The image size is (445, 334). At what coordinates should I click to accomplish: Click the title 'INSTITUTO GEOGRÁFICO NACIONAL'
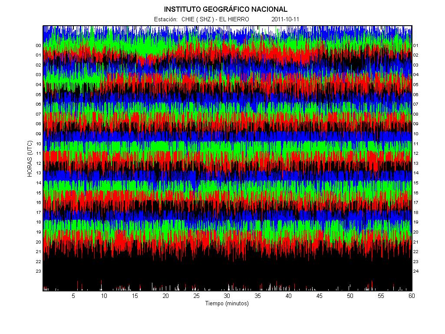pyautogui.click(x=226, y=9)
